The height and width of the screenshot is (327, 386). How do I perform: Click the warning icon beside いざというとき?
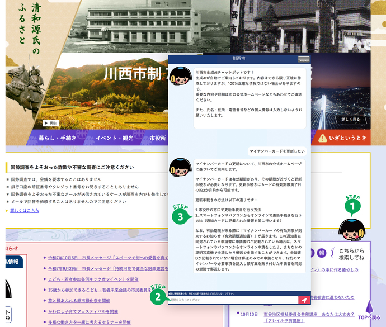coord(323,139)
